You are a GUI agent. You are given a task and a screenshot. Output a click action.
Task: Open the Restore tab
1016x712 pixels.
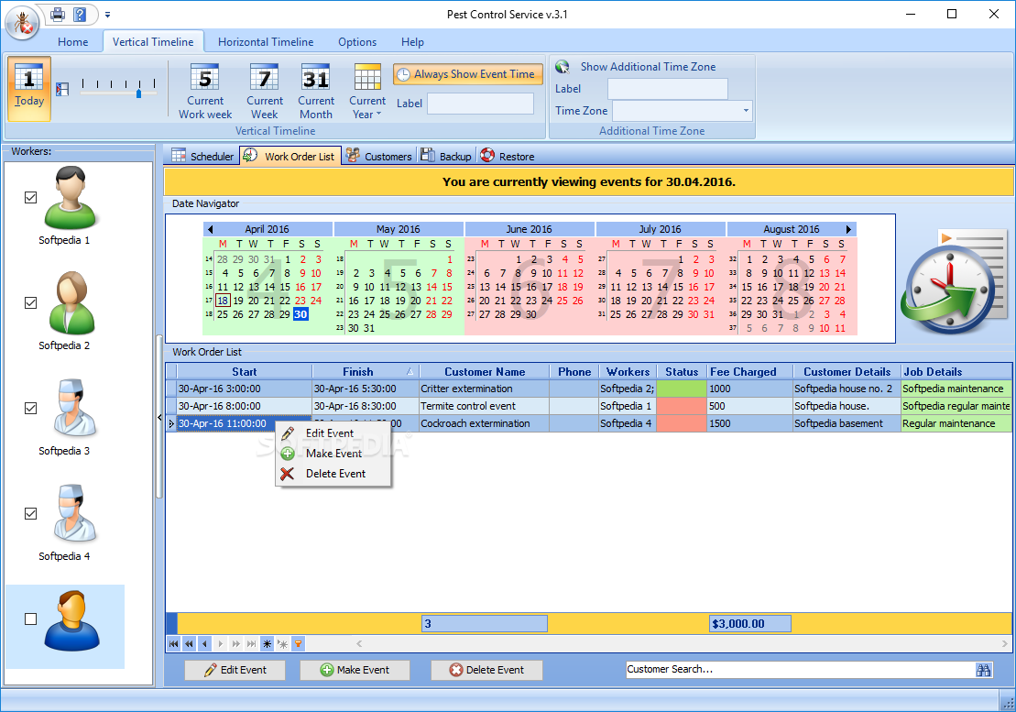tap(508, 156)
